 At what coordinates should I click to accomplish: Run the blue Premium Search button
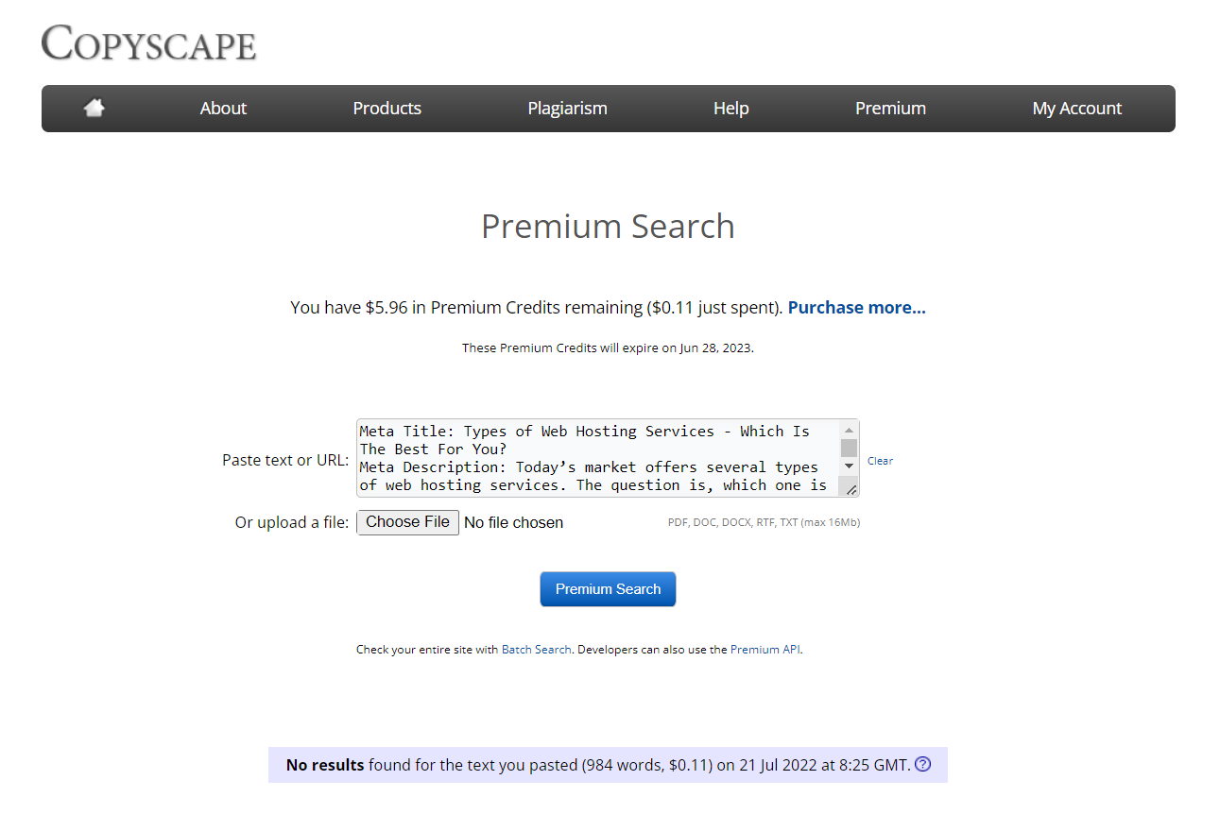(608, 589)
